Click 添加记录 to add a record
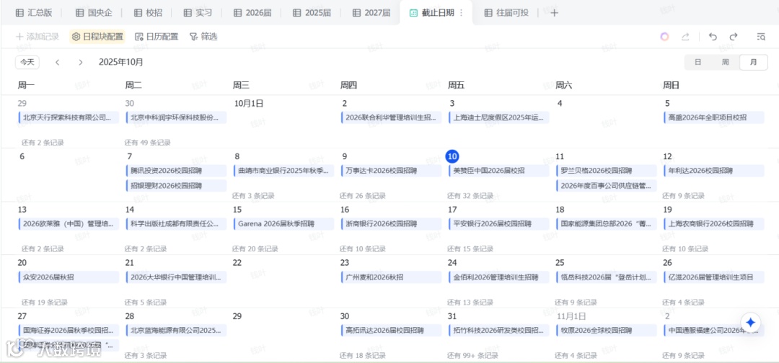The width and height of the screenshot is (779, 363). [38, 37]
